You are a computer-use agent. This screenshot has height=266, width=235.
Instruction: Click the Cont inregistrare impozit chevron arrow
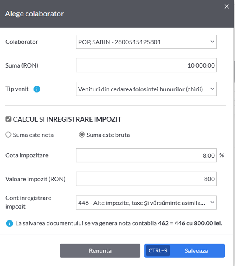click(x=212, y=202)
